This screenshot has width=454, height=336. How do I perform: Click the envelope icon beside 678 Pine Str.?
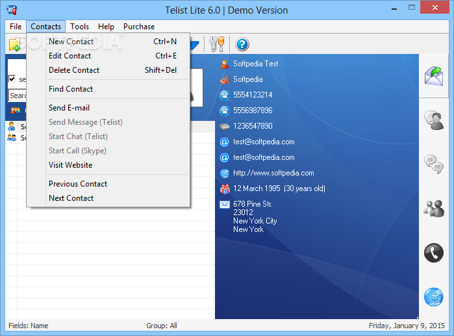224,205
